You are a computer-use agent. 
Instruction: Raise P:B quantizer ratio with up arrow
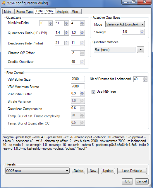coord(82,32)
